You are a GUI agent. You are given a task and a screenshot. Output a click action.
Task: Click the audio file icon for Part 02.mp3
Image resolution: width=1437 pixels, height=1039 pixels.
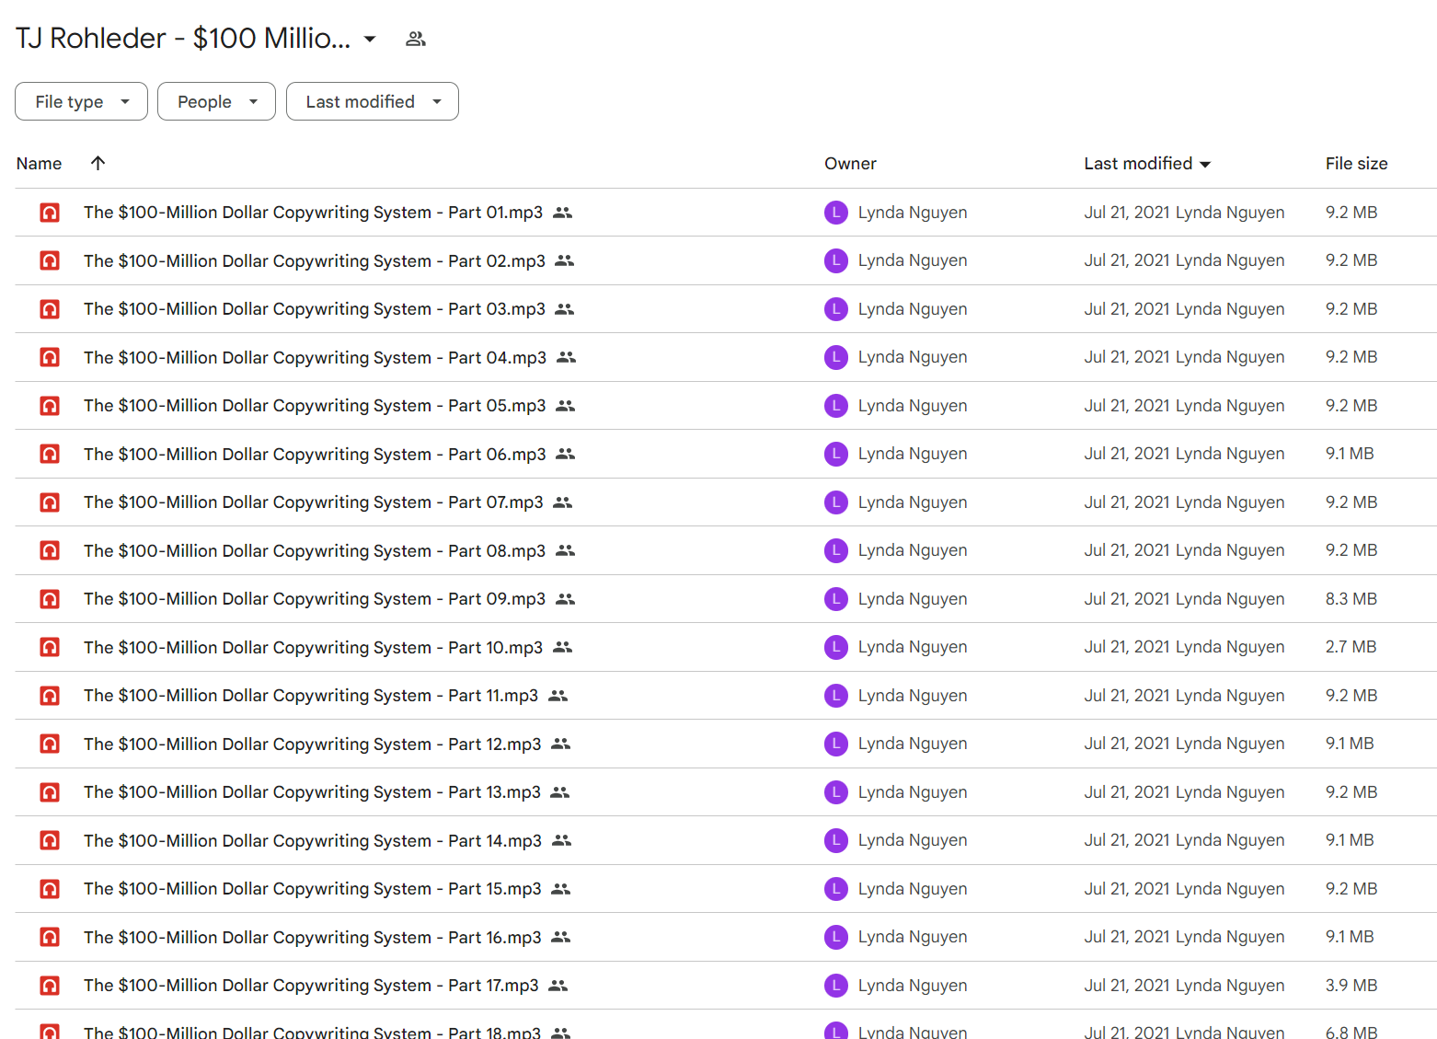pyautogui.click(x=50, y=260)
